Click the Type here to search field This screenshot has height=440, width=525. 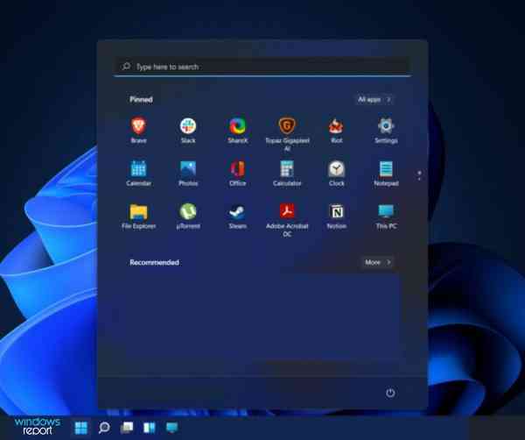pyautogui.click(x=262, y=67)
